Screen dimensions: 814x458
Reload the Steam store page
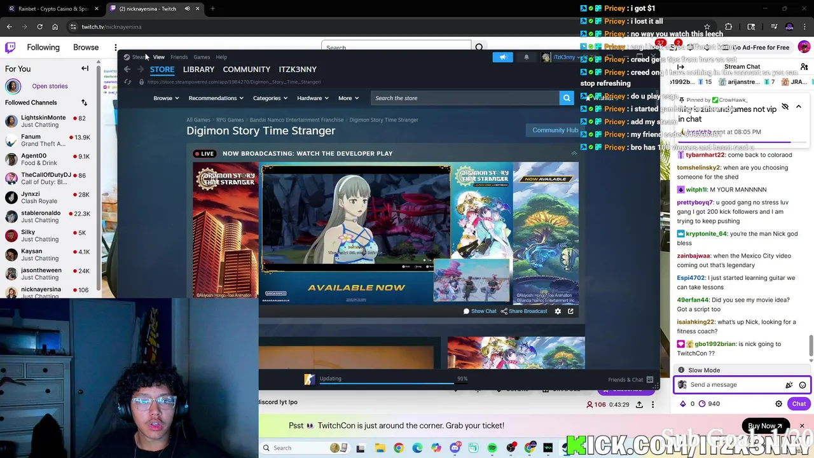click(x=127, y=82)
